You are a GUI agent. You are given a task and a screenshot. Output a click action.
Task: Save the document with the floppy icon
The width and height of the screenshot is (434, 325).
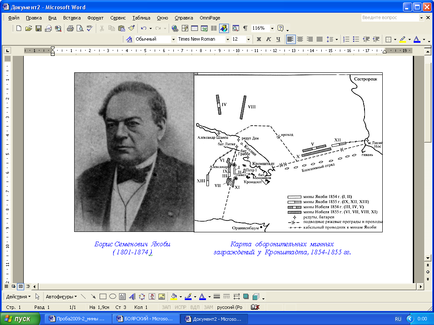[x=39, y=28]
